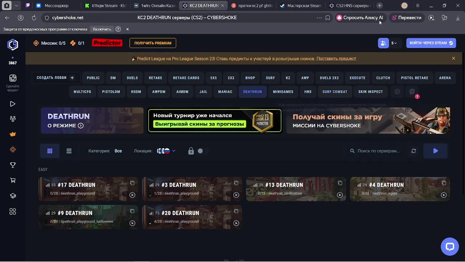Open the star prediction icon in sidebar
465x262 pixels.
(13, 78)
